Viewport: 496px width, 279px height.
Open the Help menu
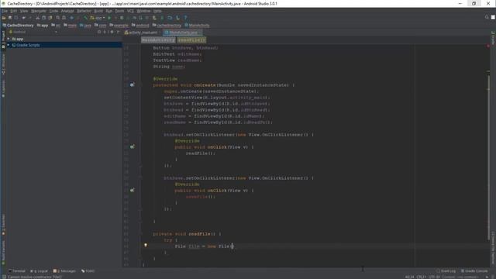pos(157,11)
